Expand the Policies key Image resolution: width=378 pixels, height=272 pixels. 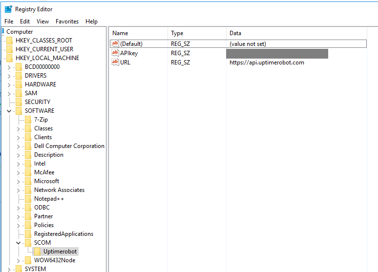(x=19, y=226)
